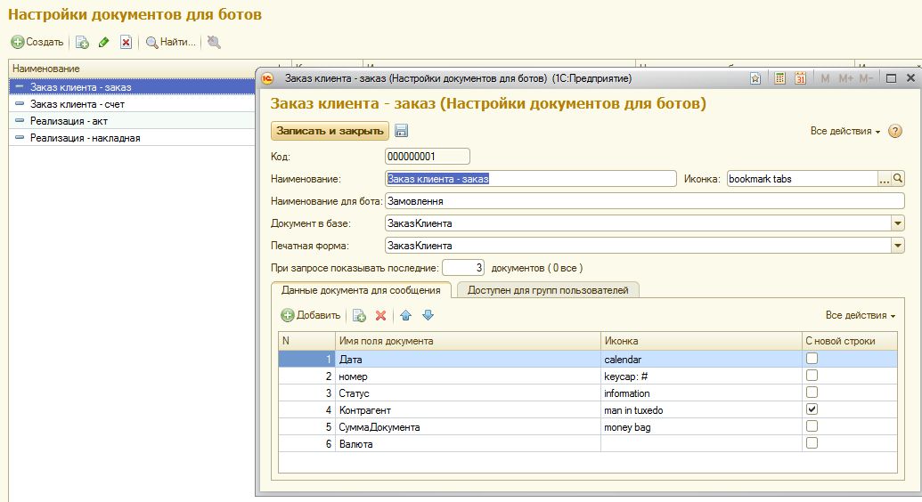Click the M memory button in title bar
The width and height of the screenshot is (922, 502).
[x=825, y=78]
